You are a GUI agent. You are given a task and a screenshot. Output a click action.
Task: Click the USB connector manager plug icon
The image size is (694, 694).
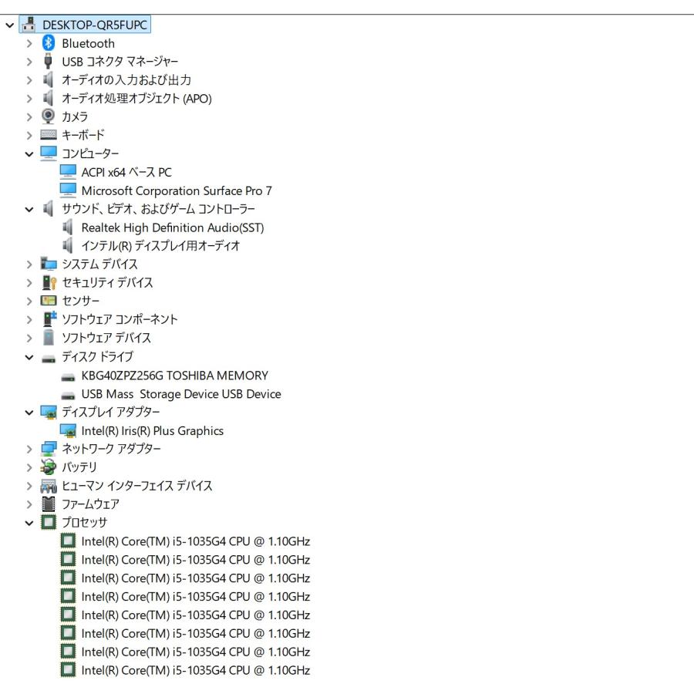49,61
